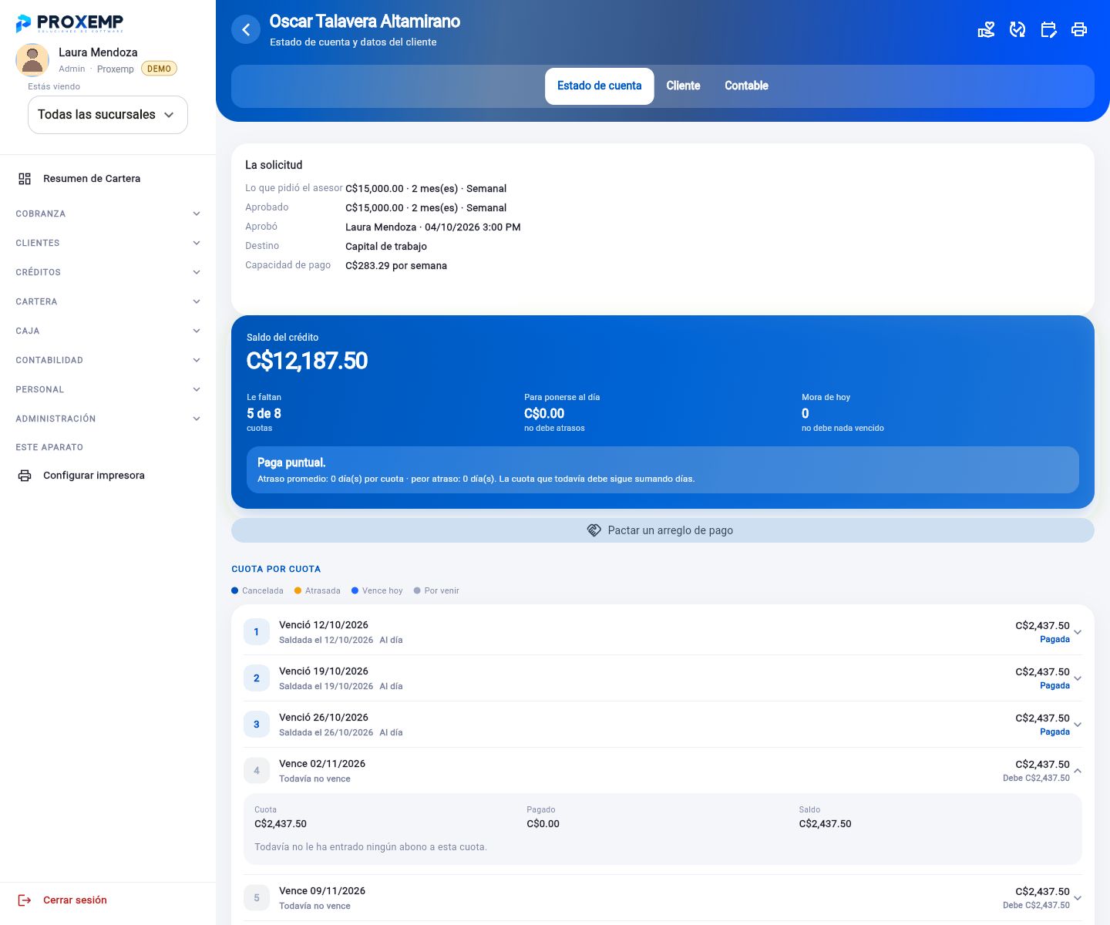
Task: Select the Estado de cuenta tab
Action: pyautogui.click(x=600, y=86)
